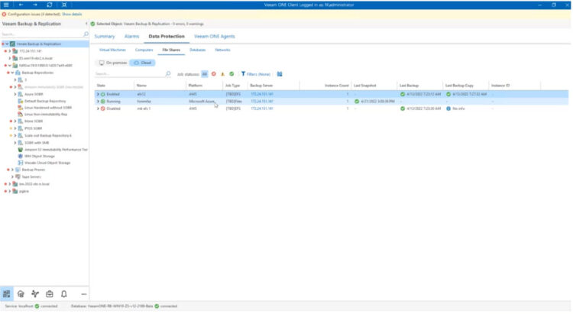The height and width of the screenshot is (314, 573).
Task: Select Backup Repositories in the tree
Action: [37, 73]
